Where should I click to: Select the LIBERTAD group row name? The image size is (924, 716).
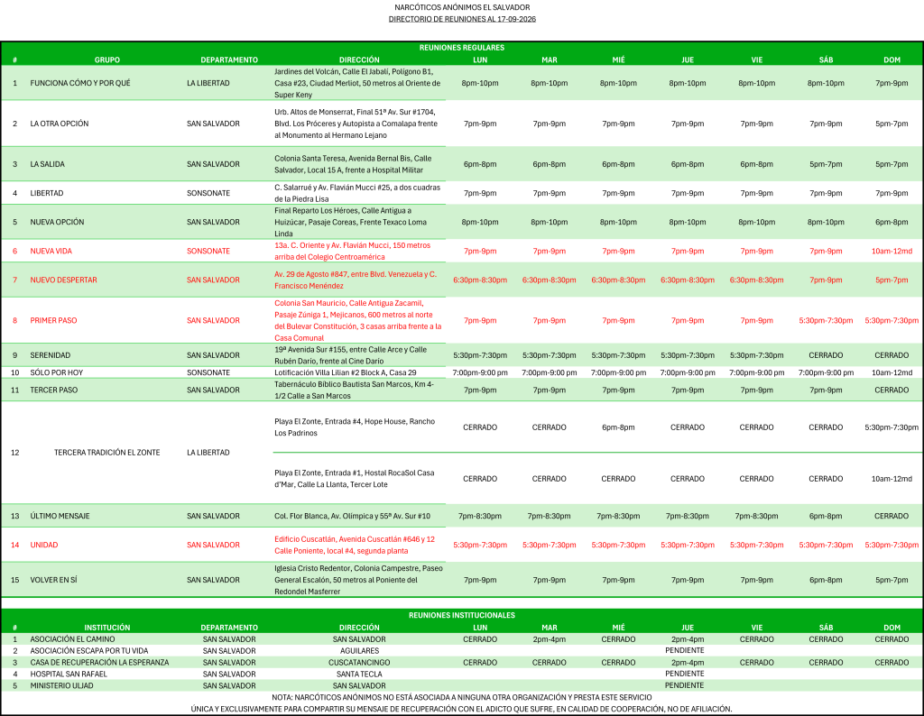[47, 193]
